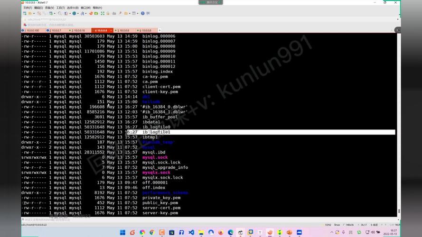
Task: Click the font settings toolbar icon
Action: click(x=82, y=13)
